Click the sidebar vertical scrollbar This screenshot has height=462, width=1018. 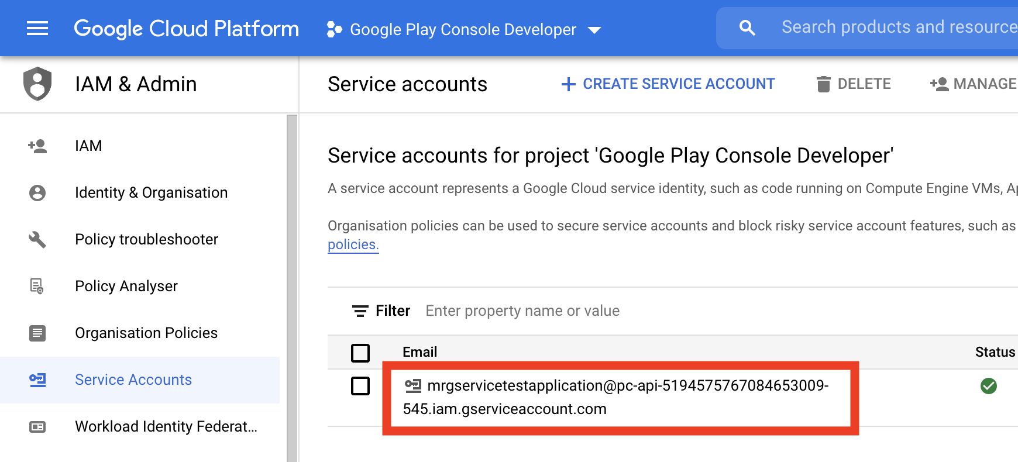coord(292,288)
